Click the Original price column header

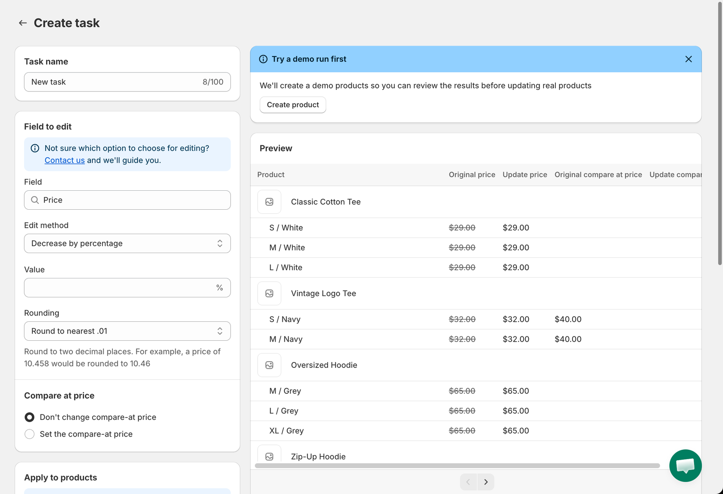472,175
